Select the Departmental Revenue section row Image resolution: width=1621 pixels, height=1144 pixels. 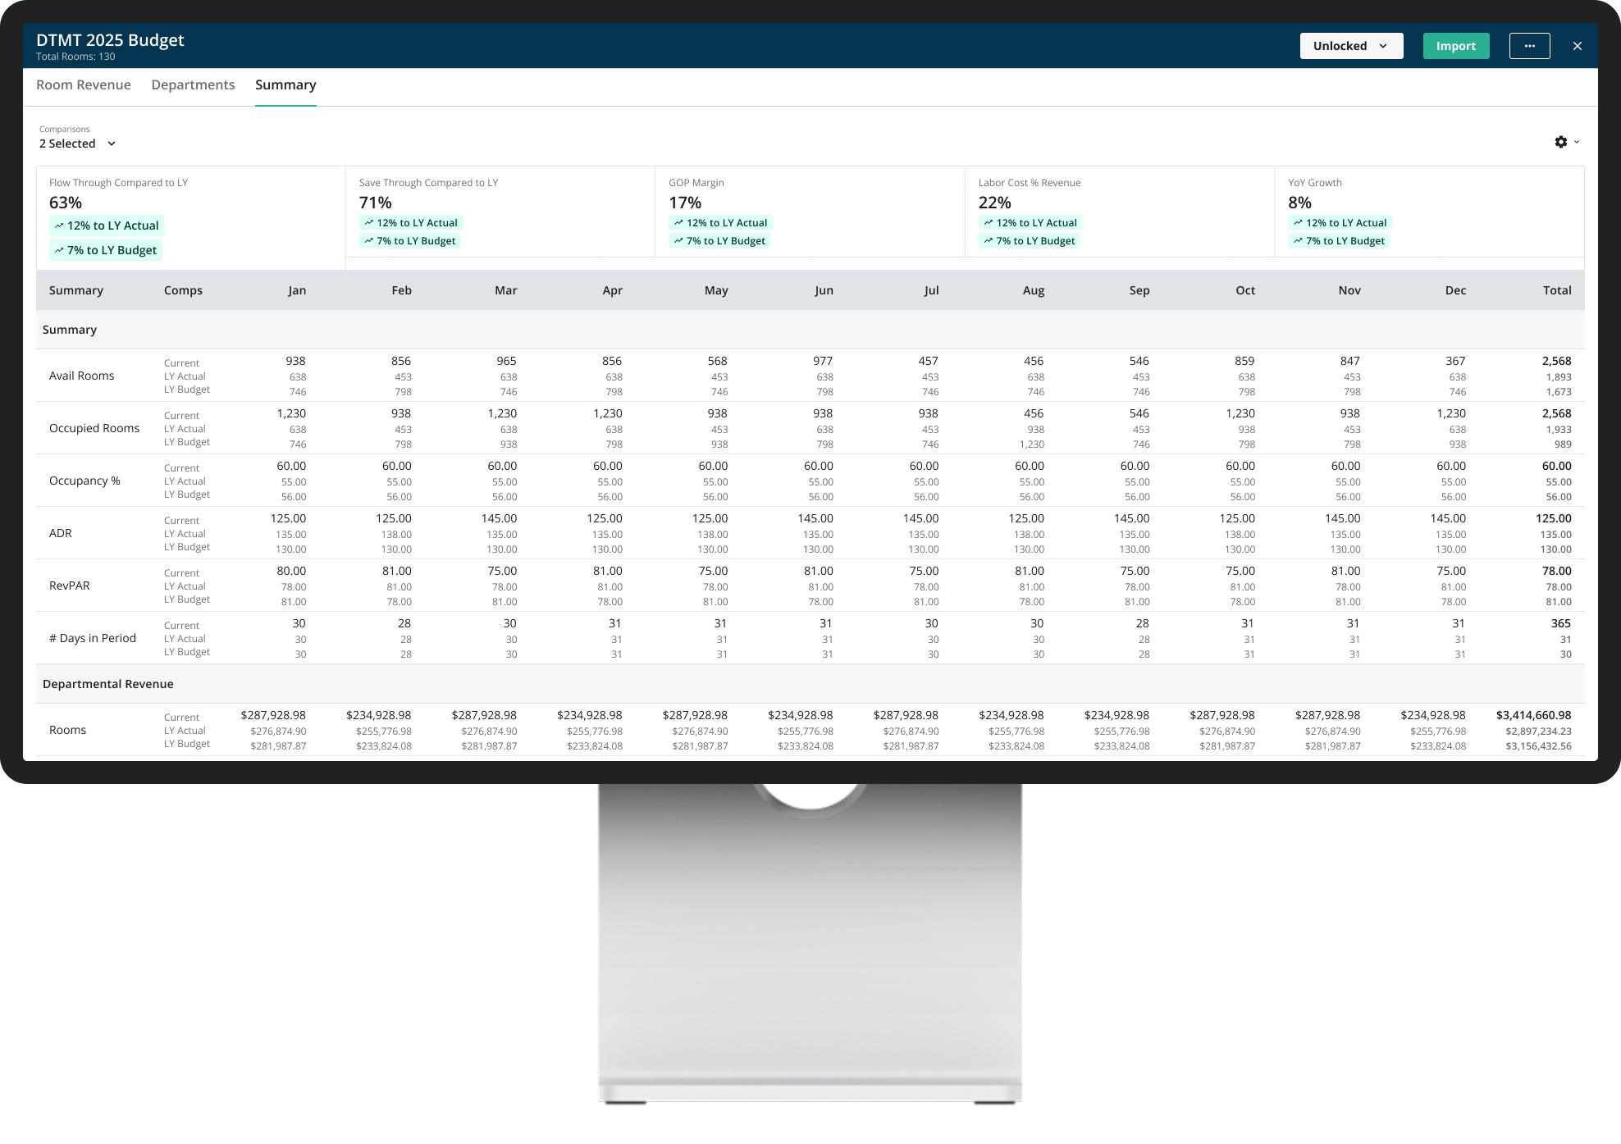(x=108, y=684)
